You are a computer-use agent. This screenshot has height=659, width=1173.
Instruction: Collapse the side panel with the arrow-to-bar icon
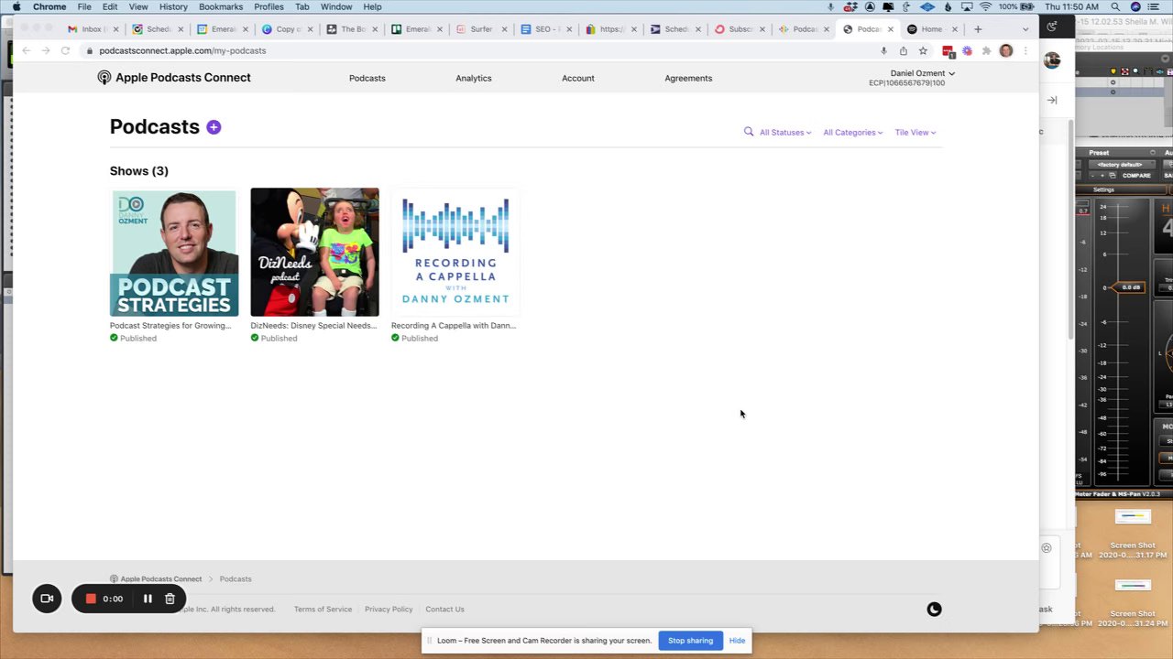pos(1052,100)
